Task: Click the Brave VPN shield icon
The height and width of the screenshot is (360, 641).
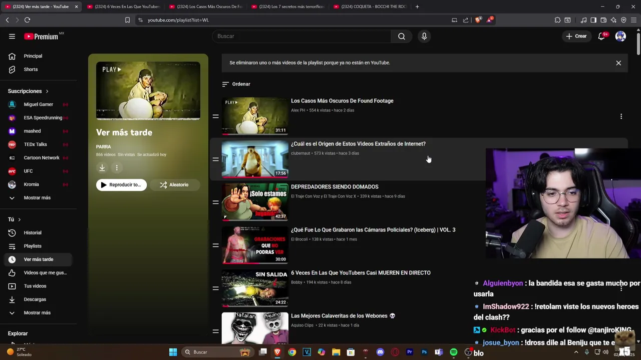Action: (x=623, y=20)
